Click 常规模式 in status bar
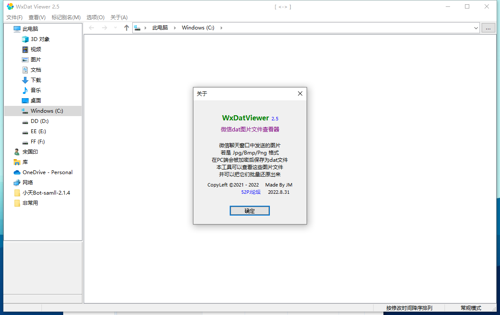This screenshot has height=315, width=500. [x=471, y=308]
